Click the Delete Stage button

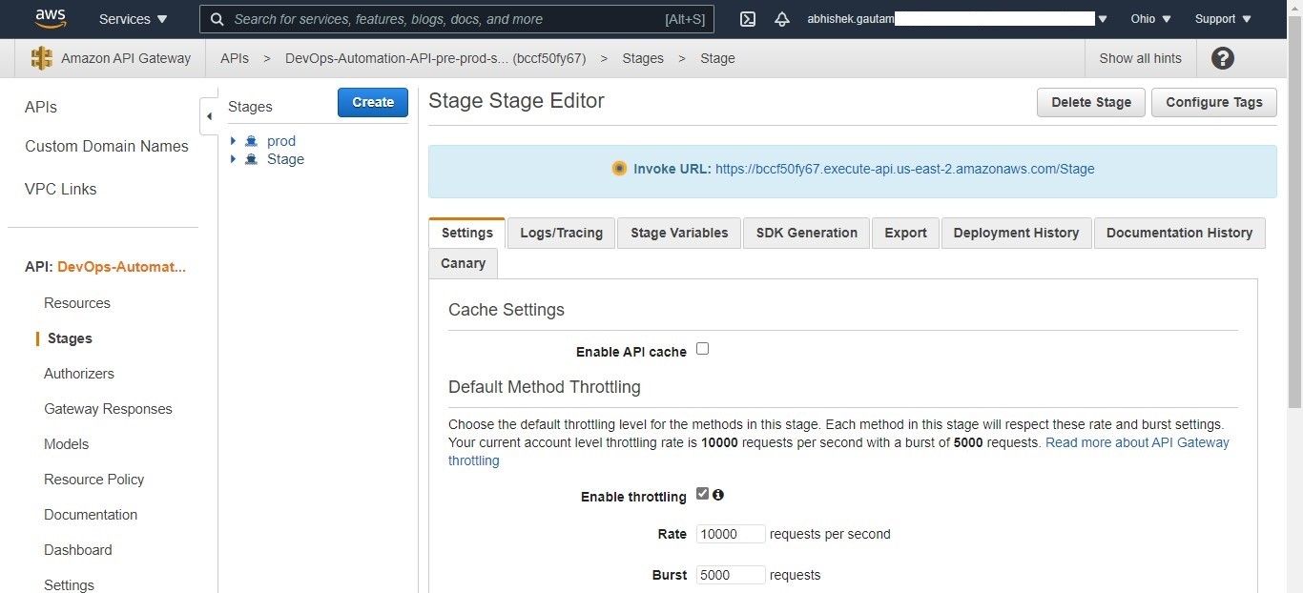point(1091,102)
